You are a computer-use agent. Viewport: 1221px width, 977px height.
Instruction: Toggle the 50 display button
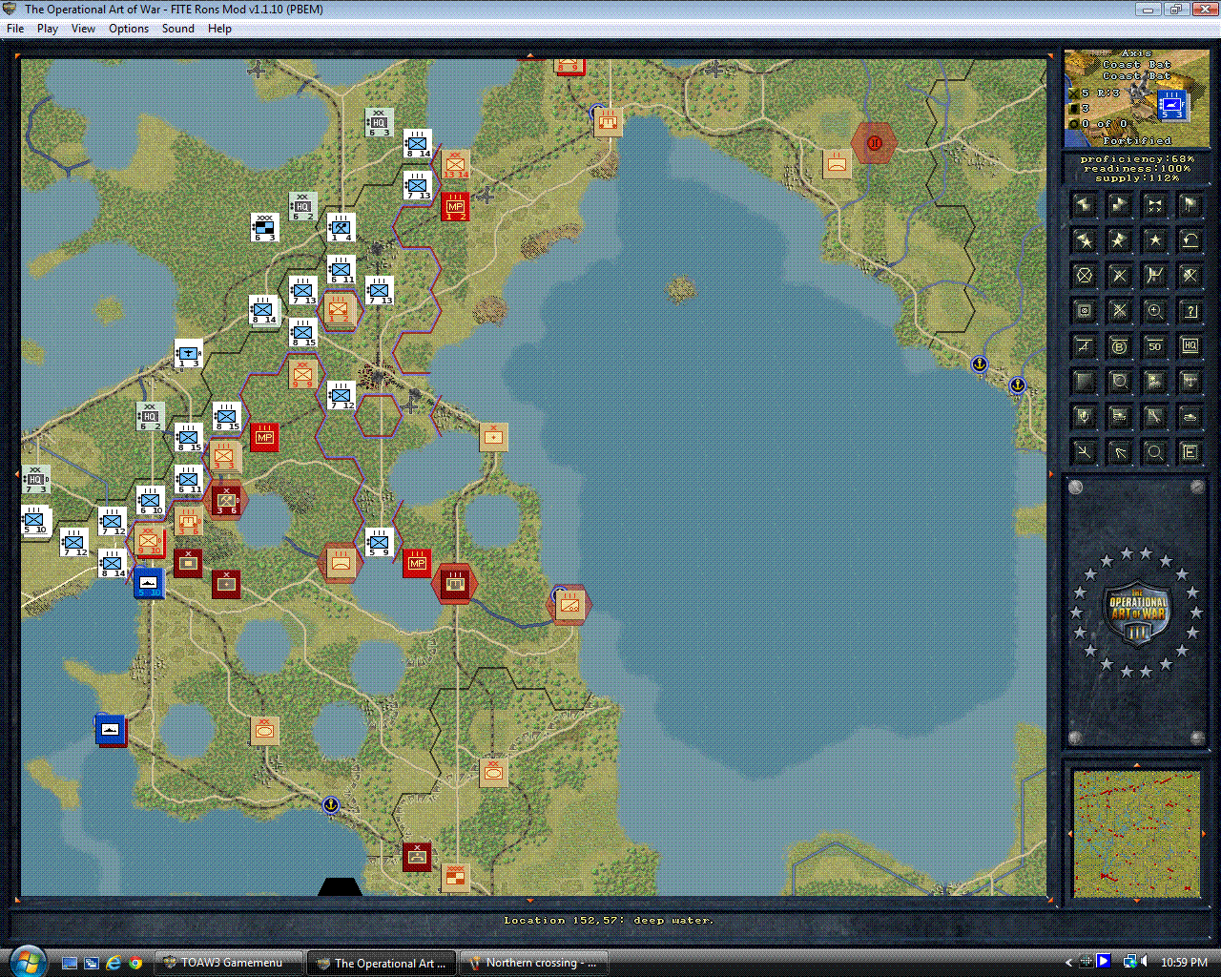tap(1154, 346)
